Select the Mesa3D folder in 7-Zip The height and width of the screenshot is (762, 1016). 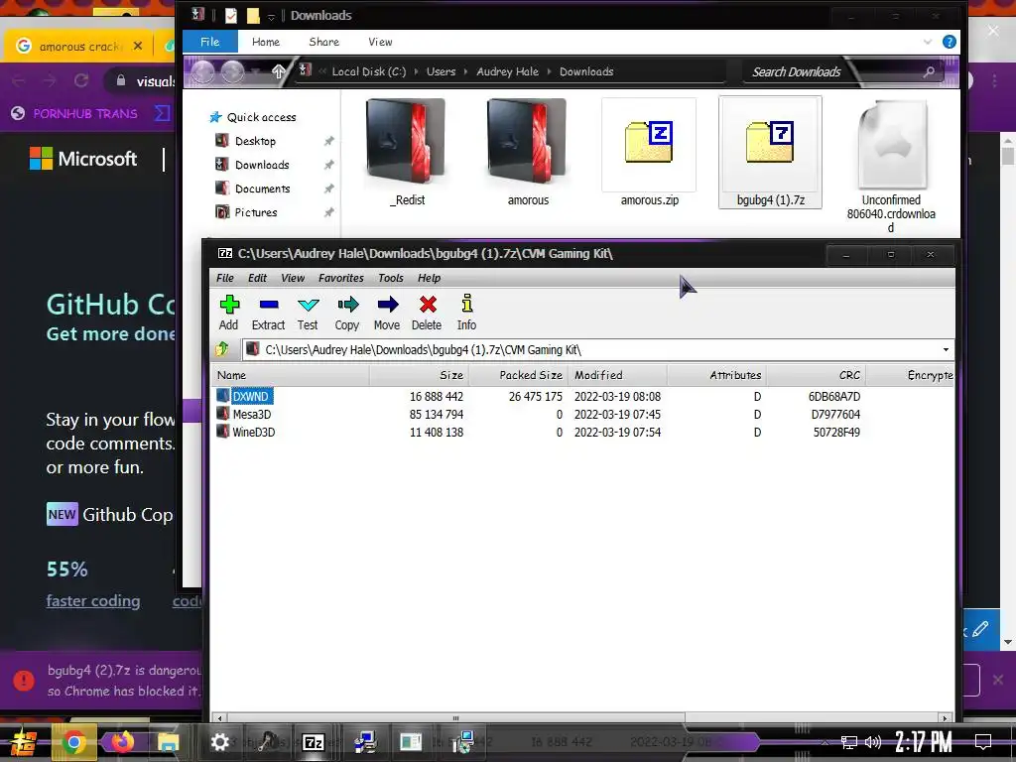coord(252,414)
